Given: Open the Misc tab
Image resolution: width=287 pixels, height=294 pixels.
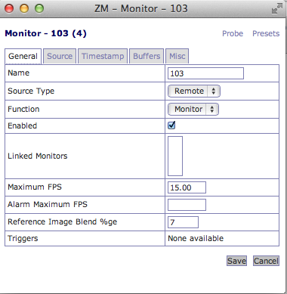Looking at the screenshot, I should coord(177,56).
